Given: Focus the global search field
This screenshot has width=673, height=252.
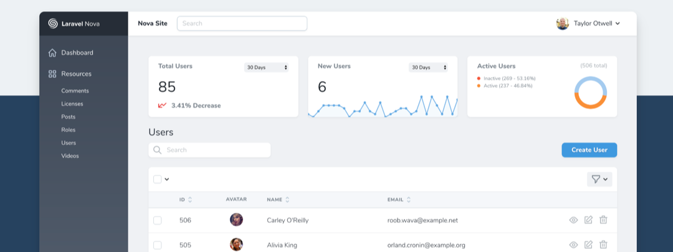Looking at the screenshot, I should click(x=242, y=24).
